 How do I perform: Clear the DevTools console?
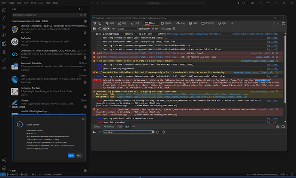tap(100, 29)
